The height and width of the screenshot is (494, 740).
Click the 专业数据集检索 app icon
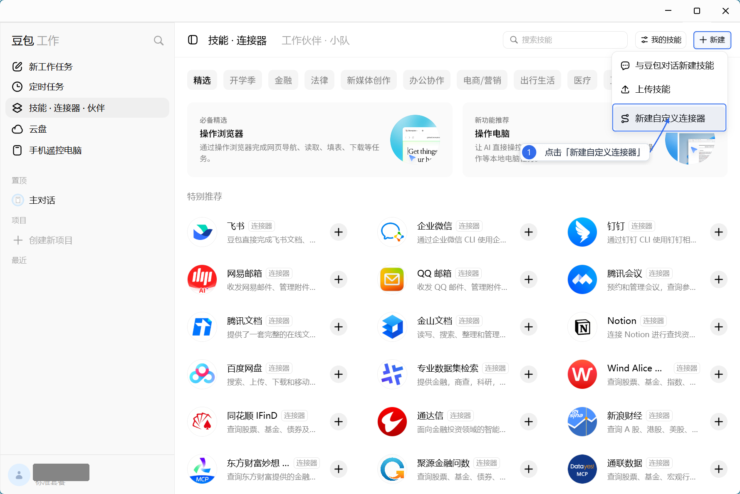(392, 374)
